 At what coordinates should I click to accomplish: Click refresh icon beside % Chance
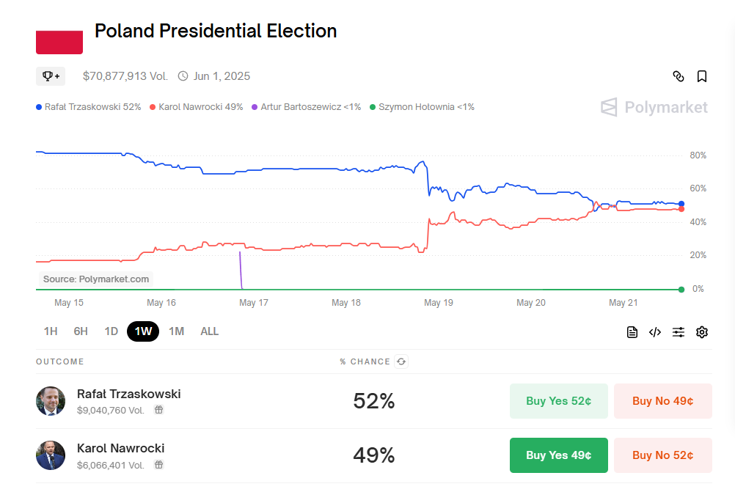(x=401, y=361)
